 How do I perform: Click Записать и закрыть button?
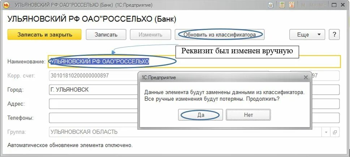pos(45,35)
